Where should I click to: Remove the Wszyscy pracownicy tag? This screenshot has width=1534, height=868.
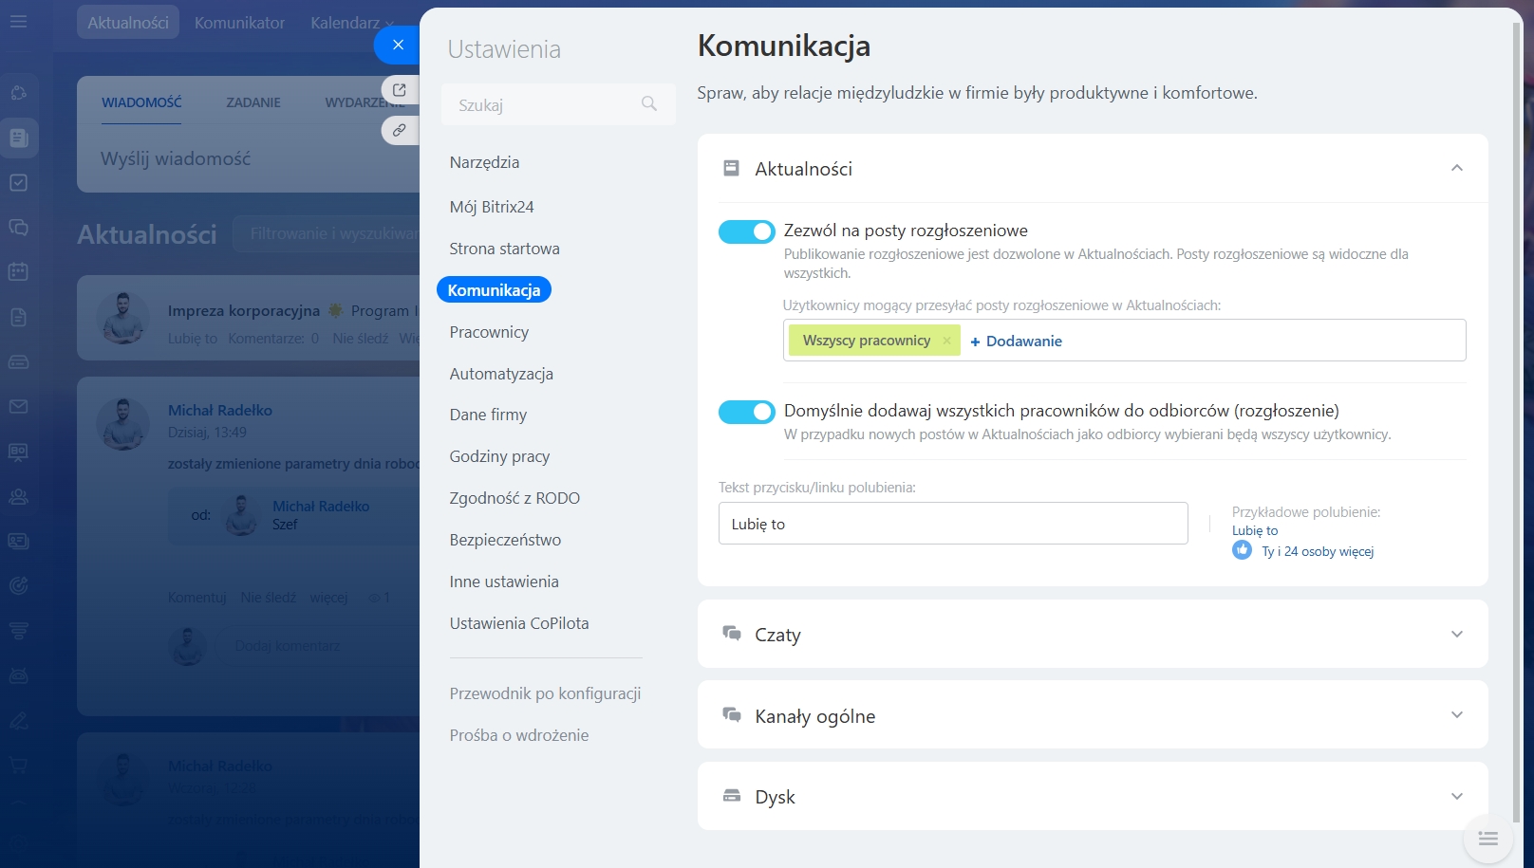pyautogui.click(x=946, y=341)
